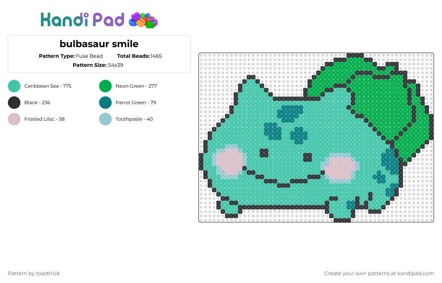This screenshot has height=283, width=442.
Task: Click the 'Pattern Type: Fuse Bead' text
Action: [71, 56]
